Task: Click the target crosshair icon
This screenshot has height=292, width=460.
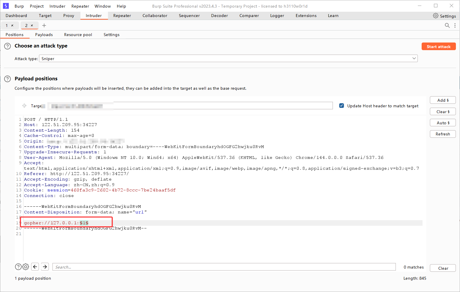Action: [x=24, y=106]
